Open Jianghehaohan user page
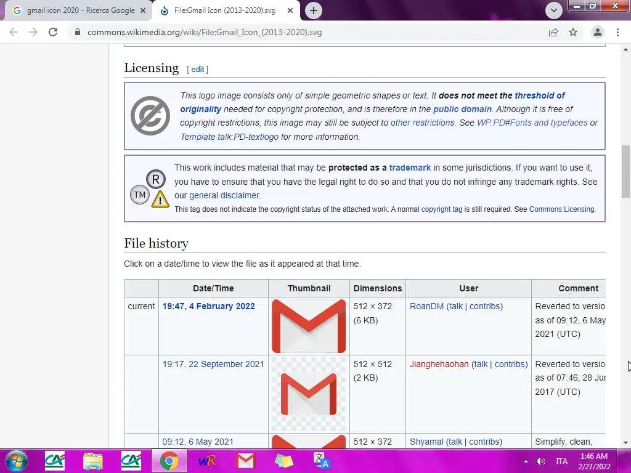This screenshot has width=631, height=473. coord(439,364)
